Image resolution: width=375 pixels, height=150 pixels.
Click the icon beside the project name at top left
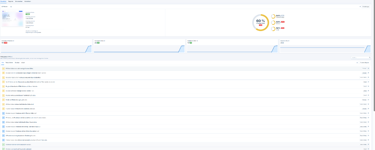coord(11,7)
